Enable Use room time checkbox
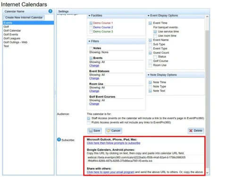 tap(155, 36)
